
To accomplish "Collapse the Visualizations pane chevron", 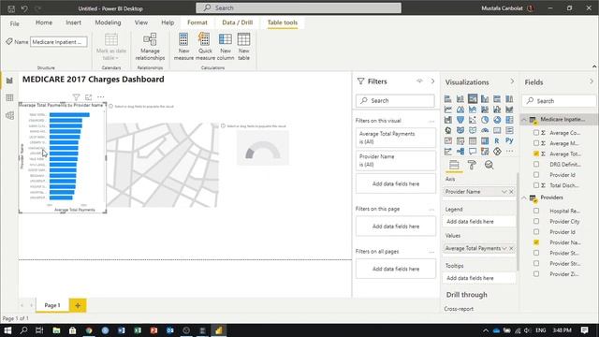I will 512,81.
